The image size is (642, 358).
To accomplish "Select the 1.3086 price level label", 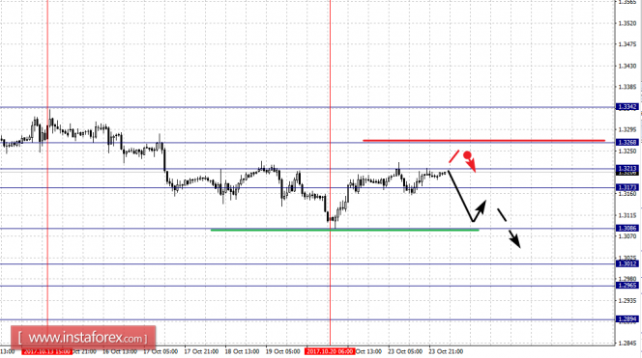I will [627, 229].
